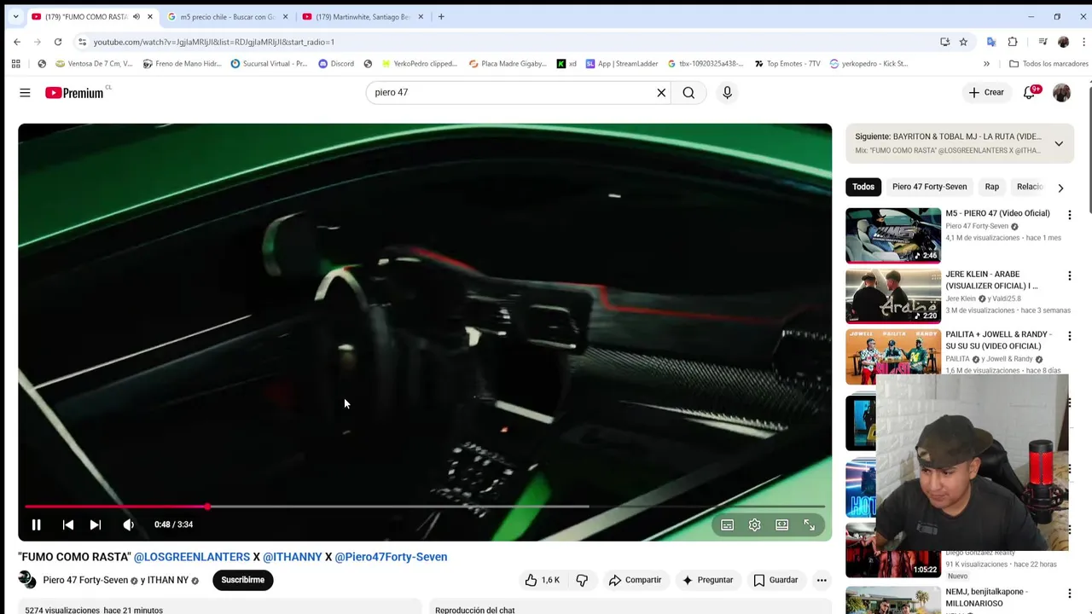Open YouTube notifications bell

click(x=1030, y=92)
